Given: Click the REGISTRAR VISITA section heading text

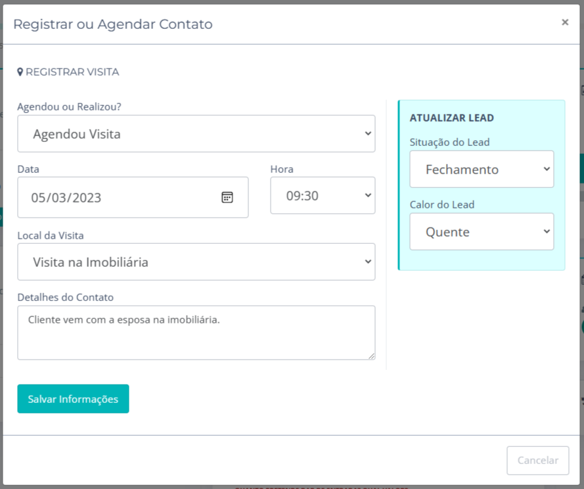Looking at the screenshot, I should tap(72, 72).
